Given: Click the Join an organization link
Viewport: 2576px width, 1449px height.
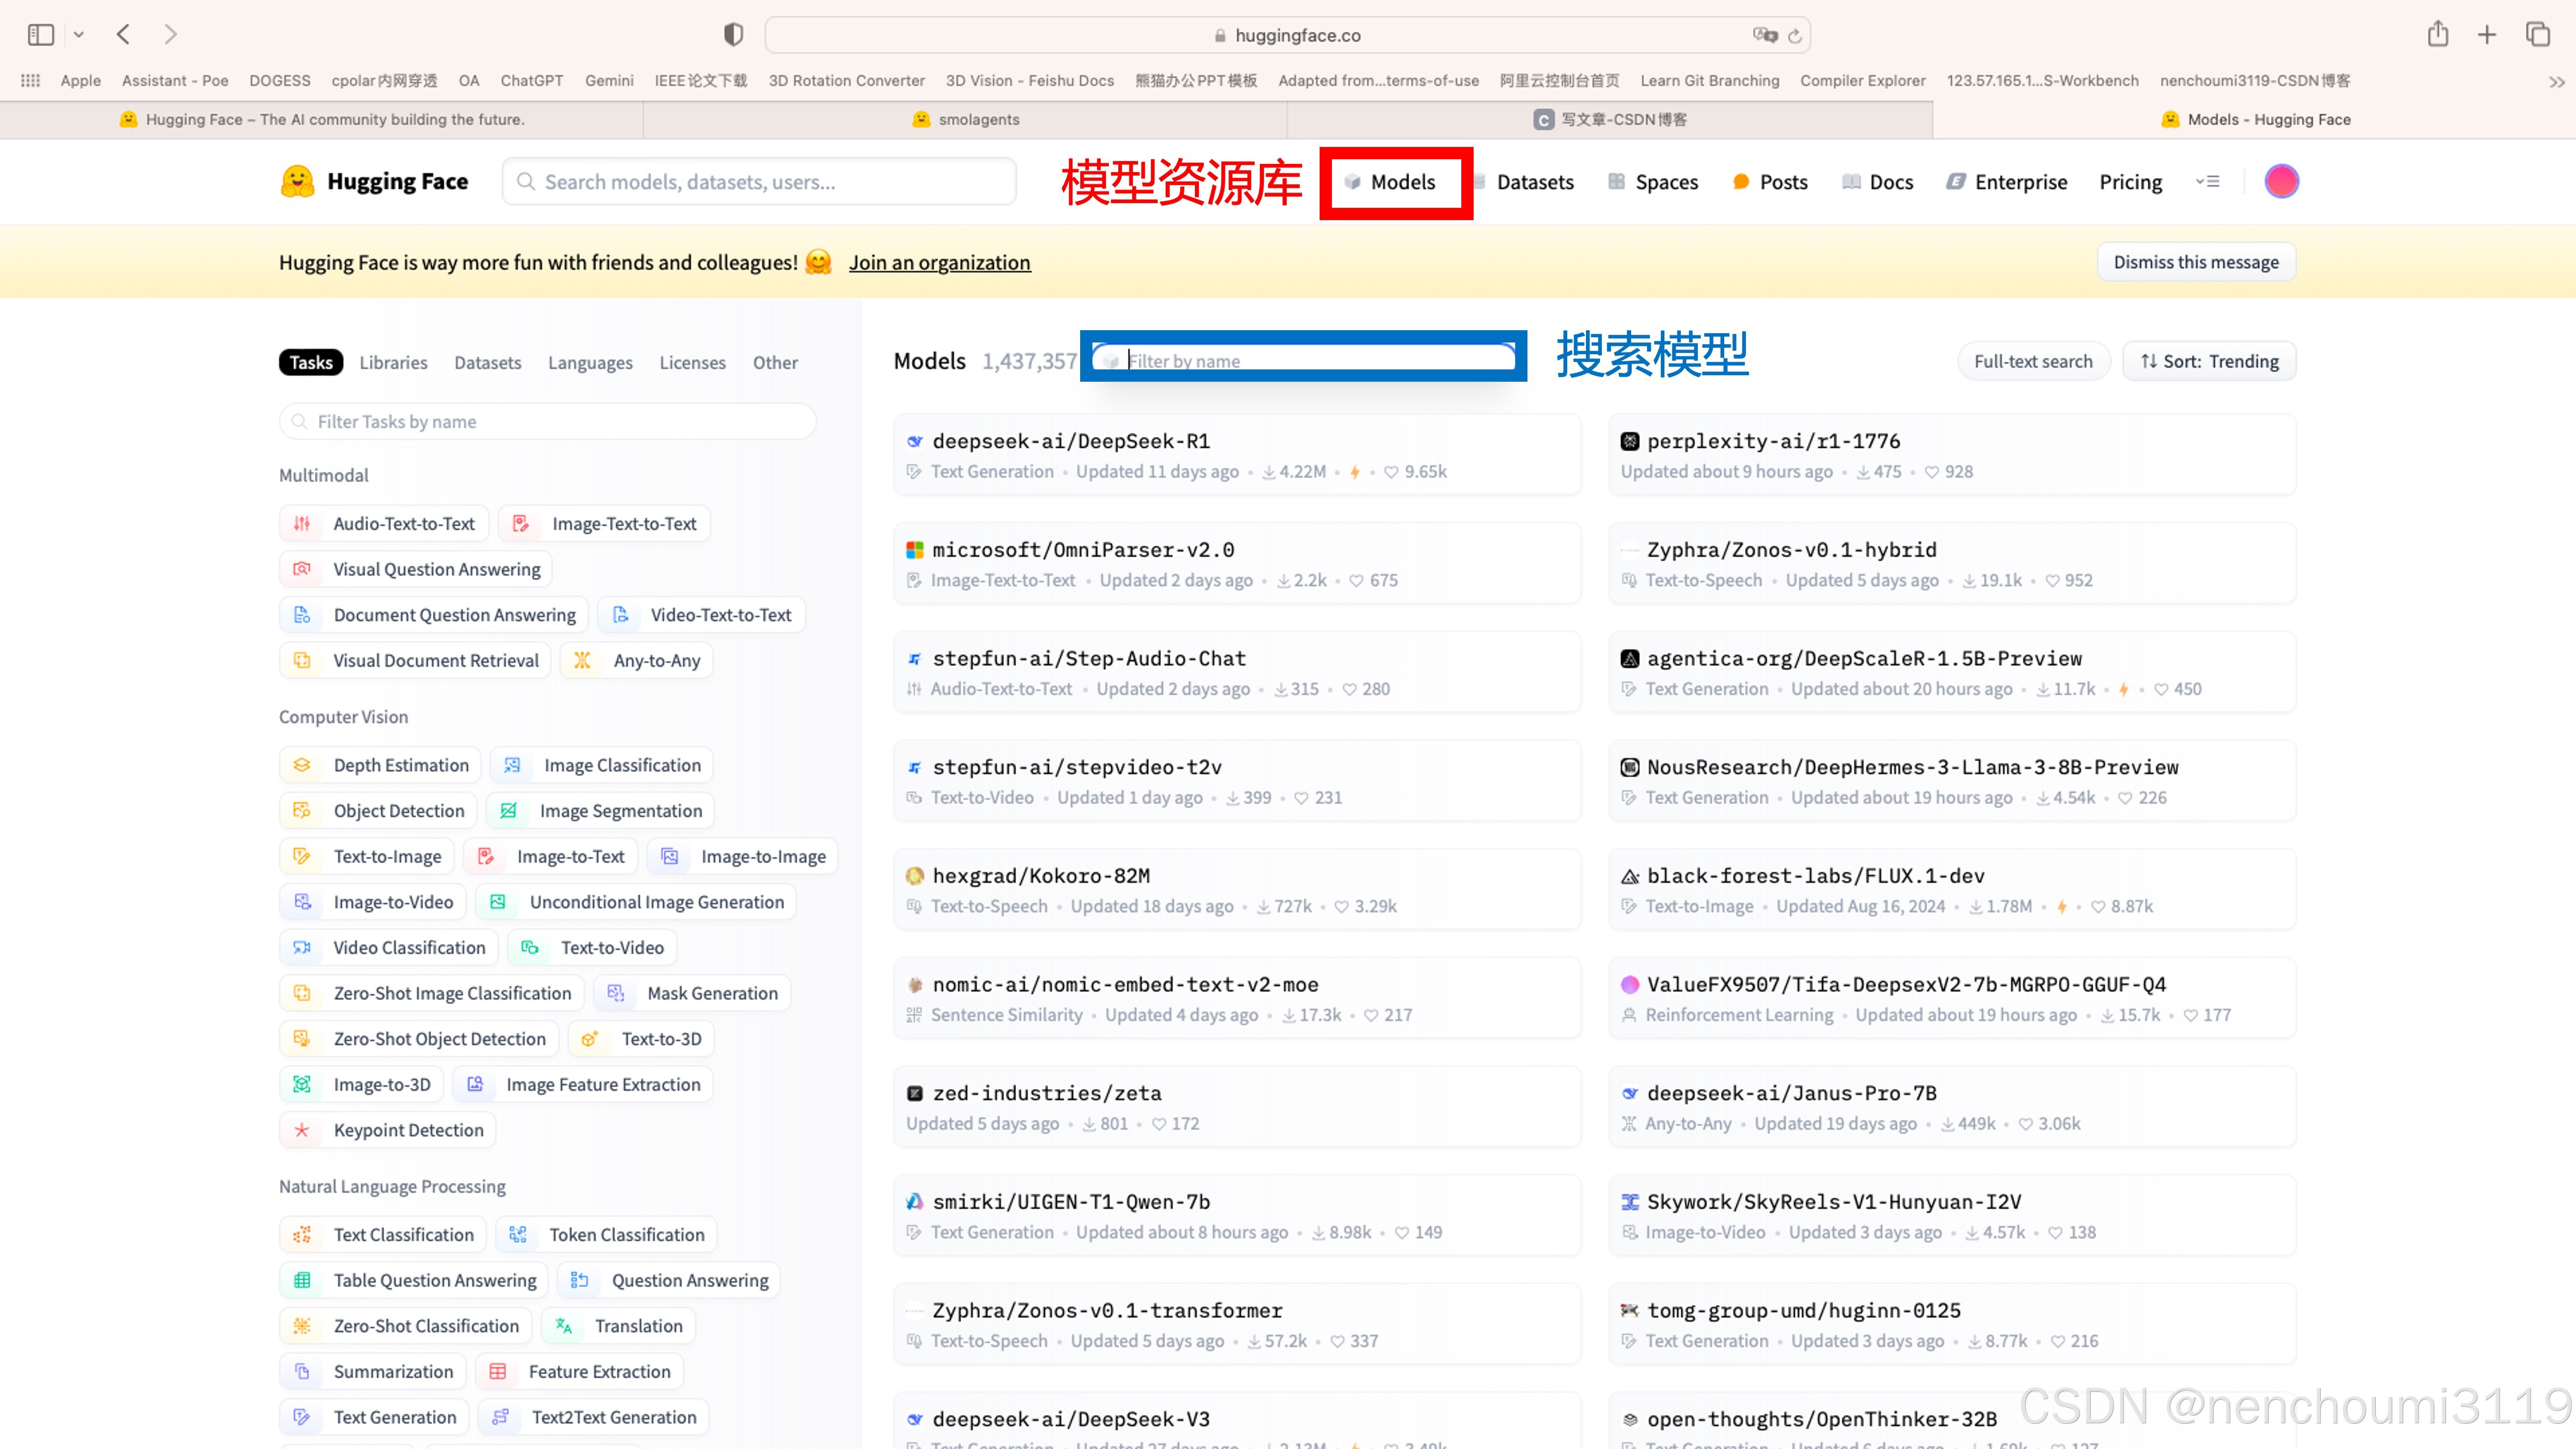Looking at the screenshot, I should (x=939, y=262).
